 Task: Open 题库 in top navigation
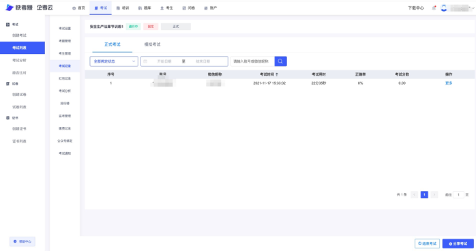145,8
